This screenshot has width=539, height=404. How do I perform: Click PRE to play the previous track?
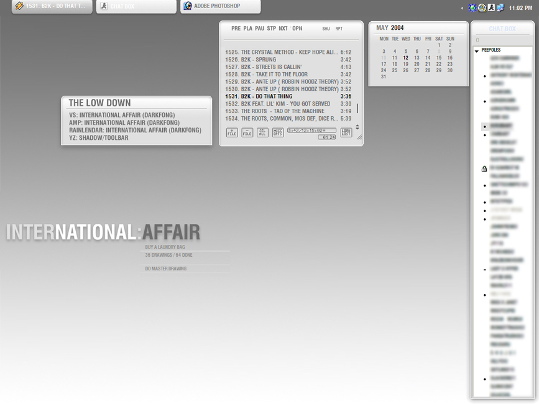click(236, 29)
